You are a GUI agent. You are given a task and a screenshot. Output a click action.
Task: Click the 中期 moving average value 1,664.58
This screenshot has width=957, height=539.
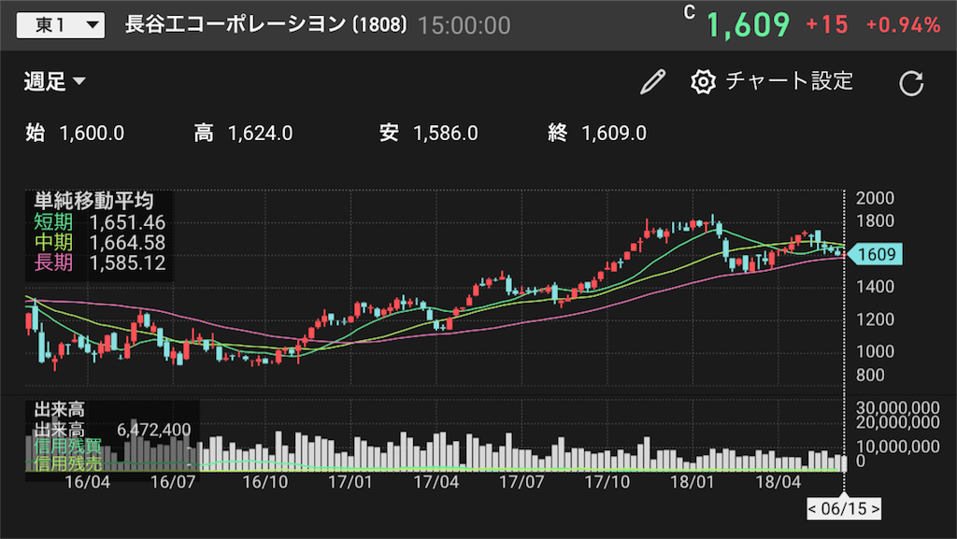coord(127,243)
